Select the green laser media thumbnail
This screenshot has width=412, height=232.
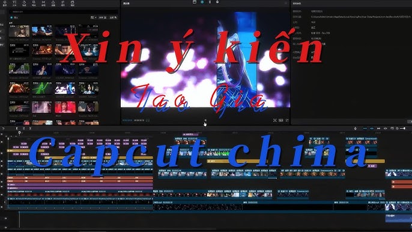[x=42, y=88]
